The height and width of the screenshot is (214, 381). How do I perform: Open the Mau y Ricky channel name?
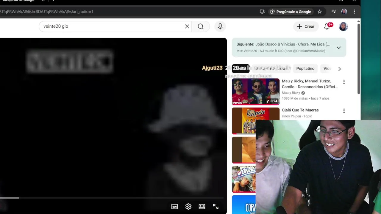(x=291, y=93)
